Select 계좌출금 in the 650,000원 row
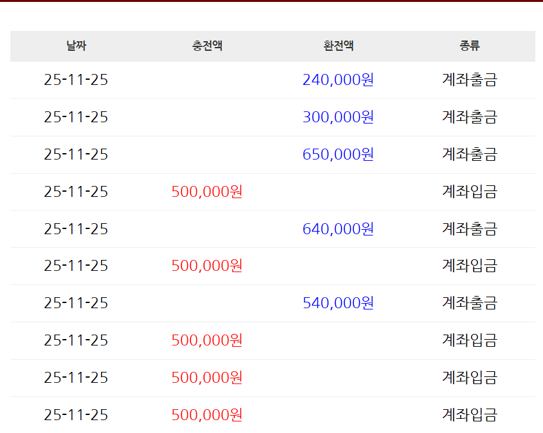Screen dimensions: 543x433 470,154
